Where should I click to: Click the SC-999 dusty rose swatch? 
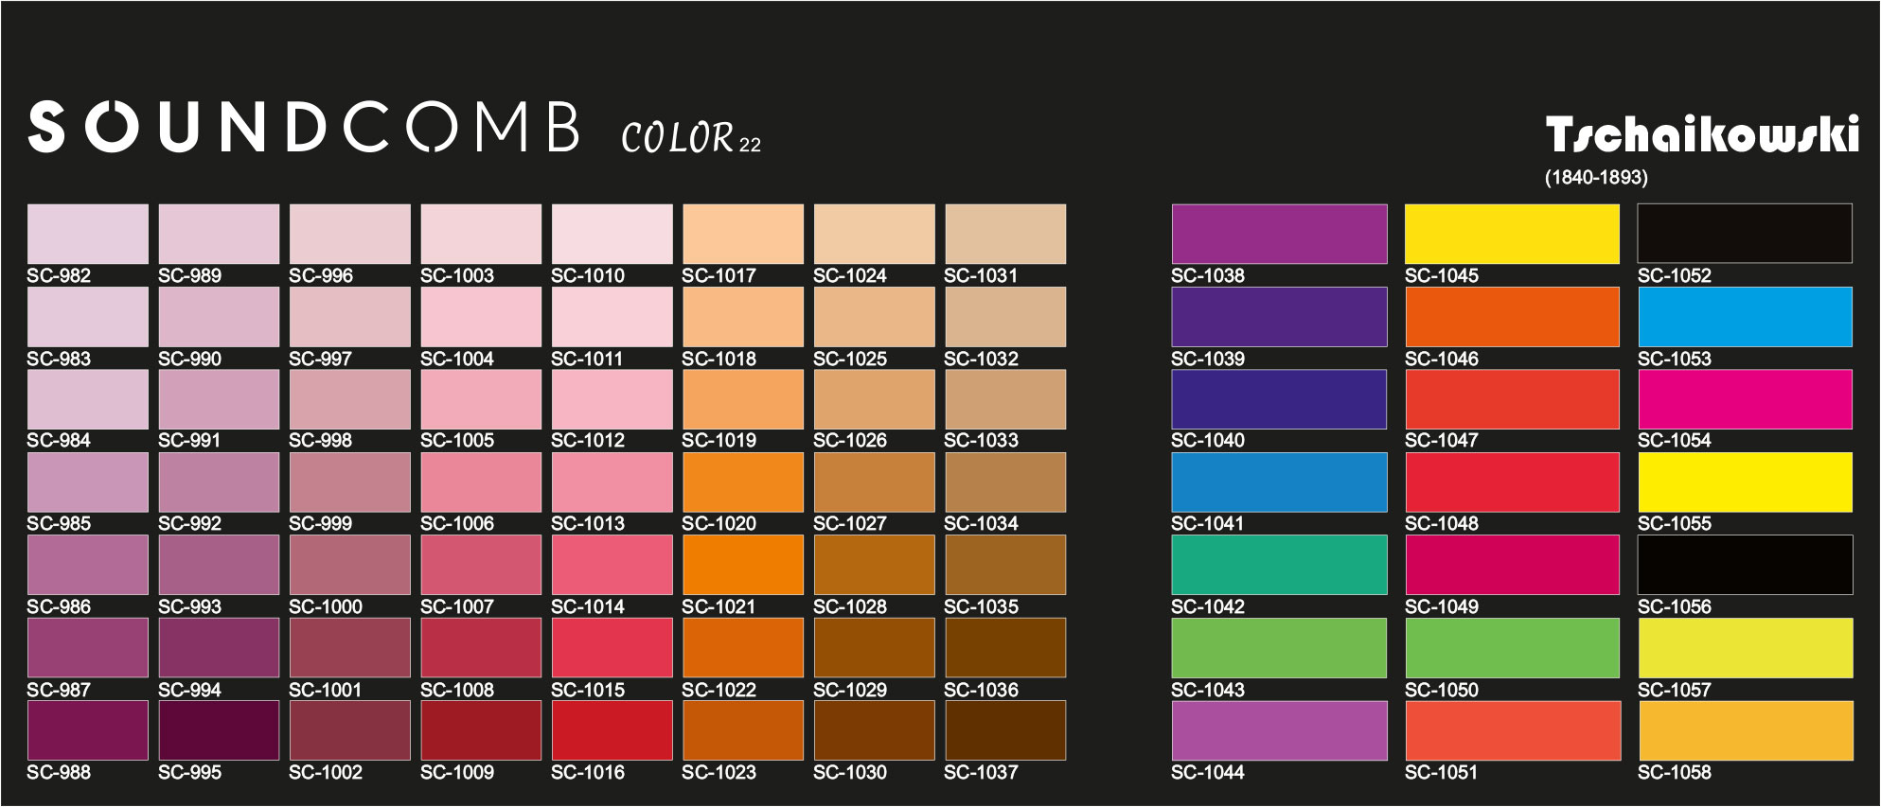click(x=350, y=482)
